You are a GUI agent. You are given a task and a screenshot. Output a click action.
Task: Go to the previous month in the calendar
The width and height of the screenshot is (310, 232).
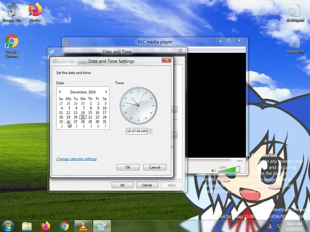point(60,92)
